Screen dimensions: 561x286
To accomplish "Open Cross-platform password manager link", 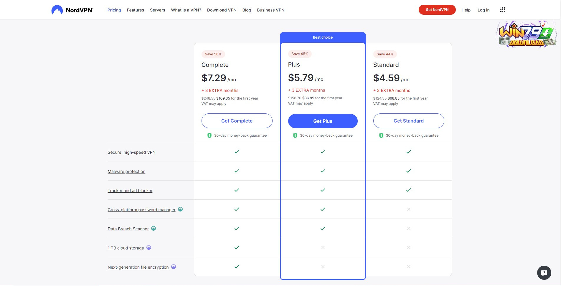I will pyautogui.click(x=141, y=210).
